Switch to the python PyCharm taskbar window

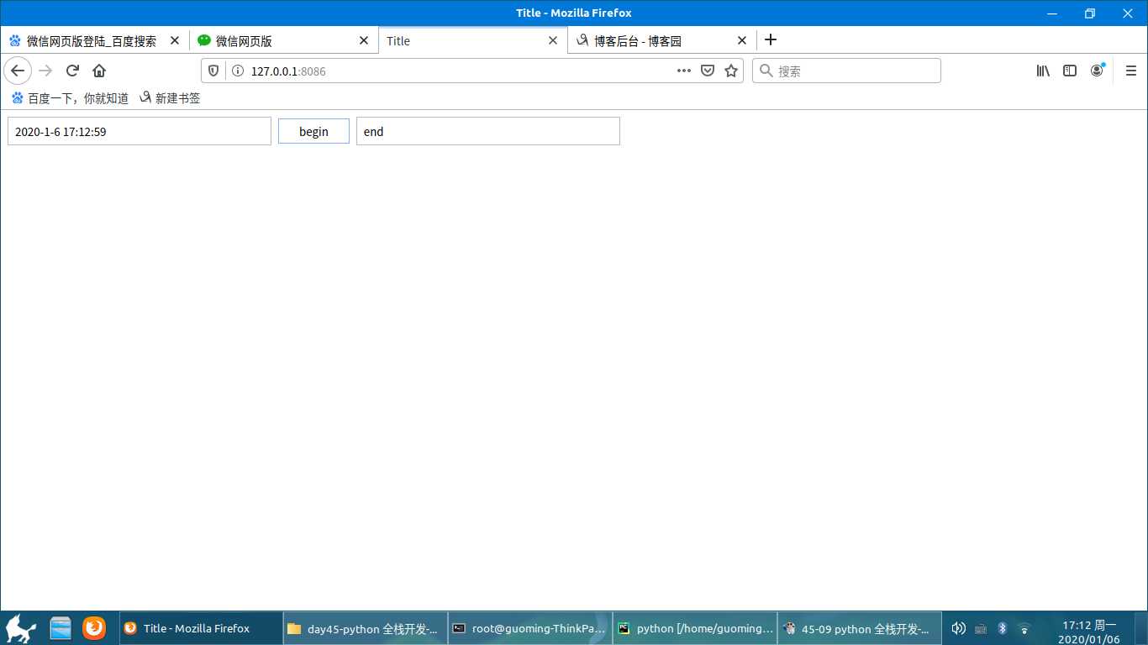click(694, 628)
